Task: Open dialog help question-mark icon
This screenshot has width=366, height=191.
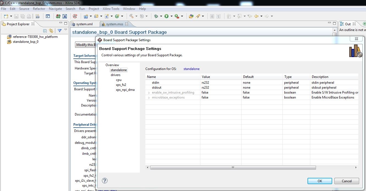Action: (105, 181)
